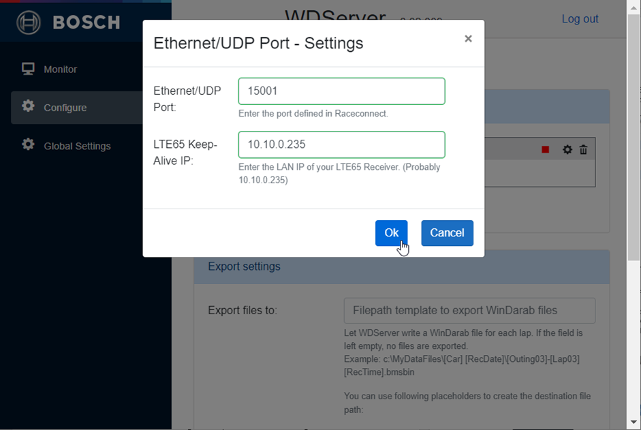The width and height of the screenshot is (641, 430).
Task: Click the Configure gear icon
Action: tap(28, 106)
